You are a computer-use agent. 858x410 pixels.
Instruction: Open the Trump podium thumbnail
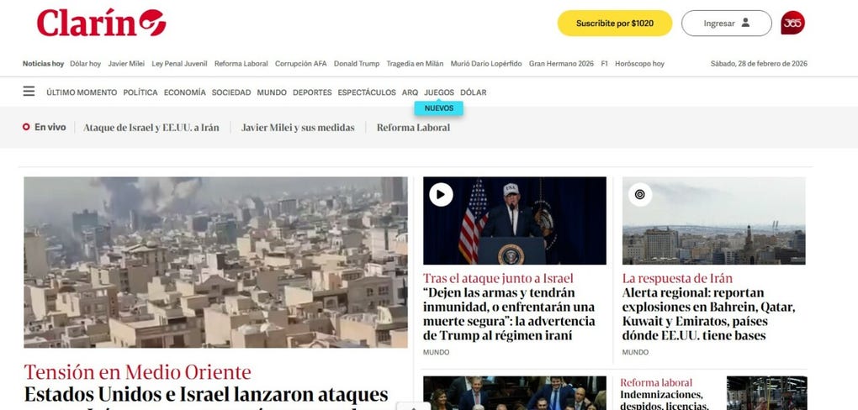[x=514, y=220]
